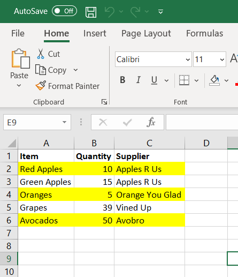
Task: Select the Oranges cell
Action: click(46, 194)
